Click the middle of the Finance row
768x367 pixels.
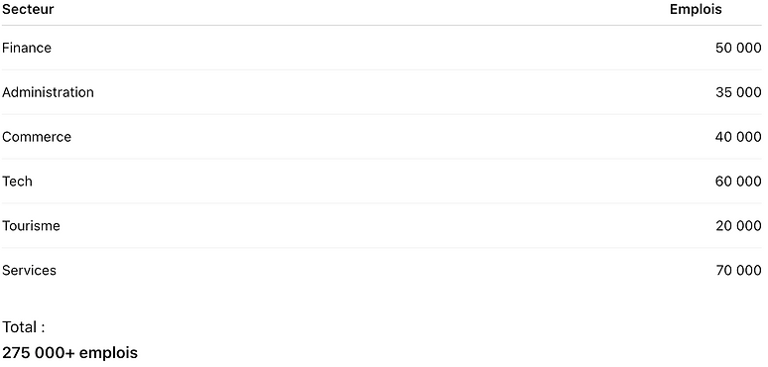[382, 48]
